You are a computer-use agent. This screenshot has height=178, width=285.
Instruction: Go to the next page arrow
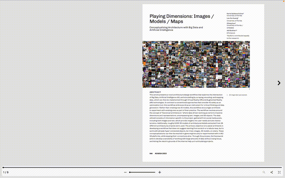click(279, 83)
